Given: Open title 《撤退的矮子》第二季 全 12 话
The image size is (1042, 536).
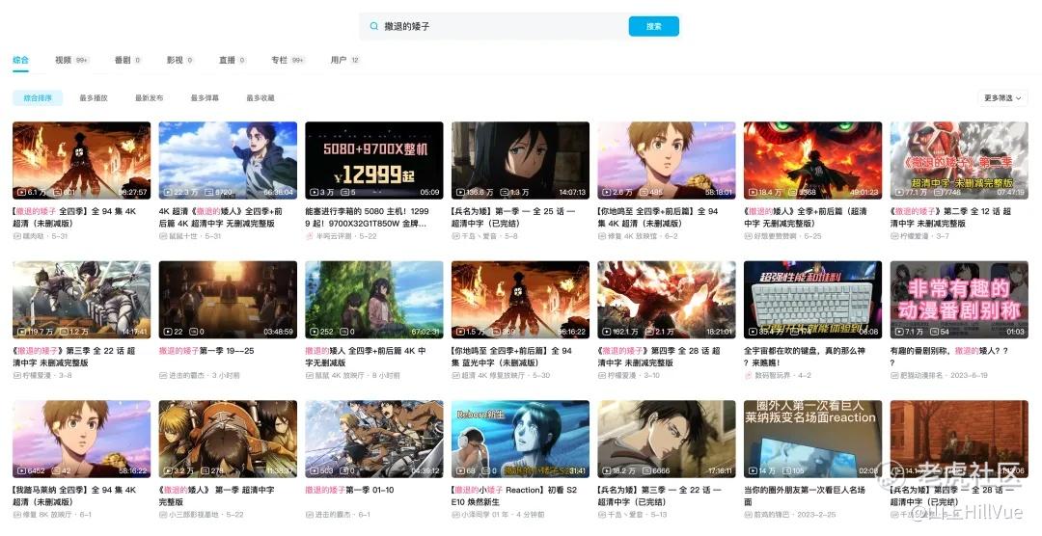Looking at the screenshot, I should 951,217.
